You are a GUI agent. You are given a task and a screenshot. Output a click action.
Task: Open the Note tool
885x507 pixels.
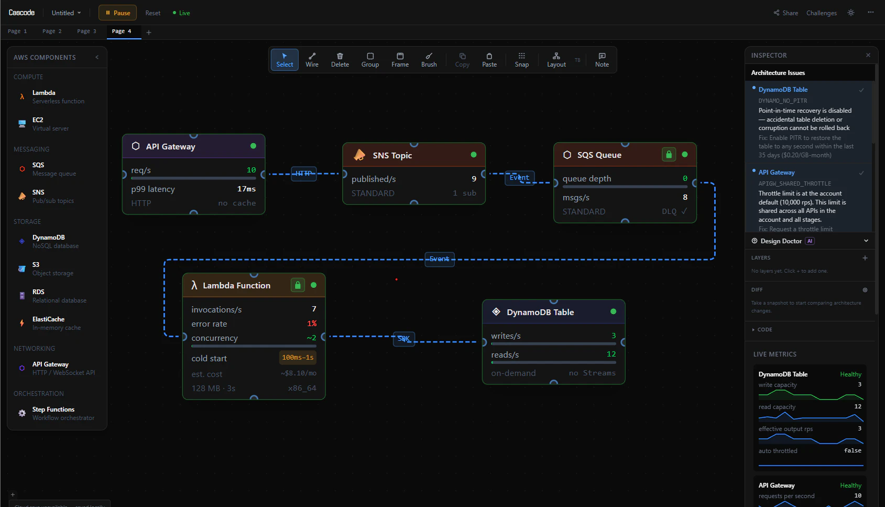(x=602, y=59)
